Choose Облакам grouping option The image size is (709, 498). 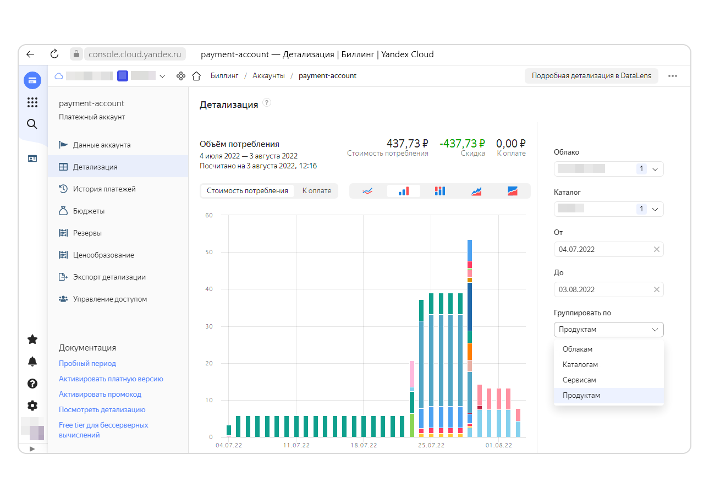(609, 349)
